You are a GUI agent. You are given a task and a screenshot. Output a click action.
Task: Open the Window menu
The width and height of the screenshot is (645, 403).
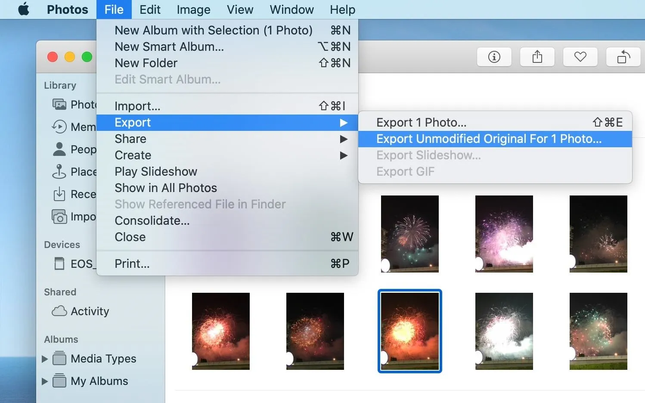(x=291, y=9)
